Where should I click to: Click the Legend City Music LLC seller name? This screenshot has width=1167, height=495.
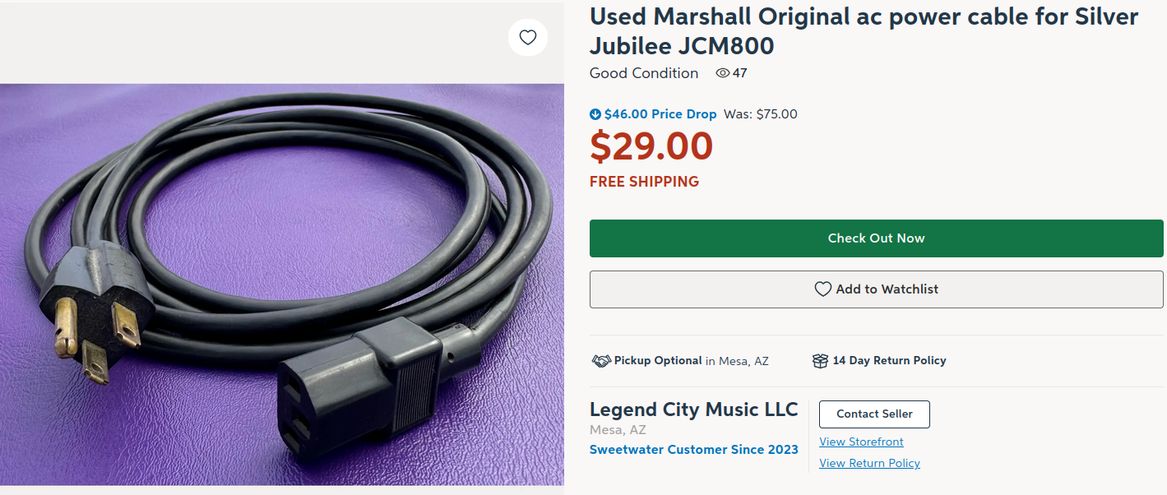[693, 409]
